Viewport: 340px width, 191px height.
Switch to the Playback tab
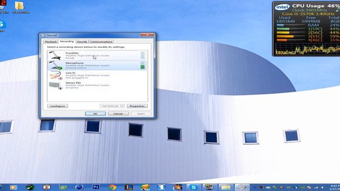pos(51,41)
